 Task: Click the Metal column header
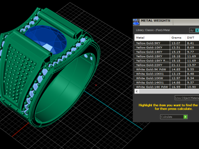point(152,38)
